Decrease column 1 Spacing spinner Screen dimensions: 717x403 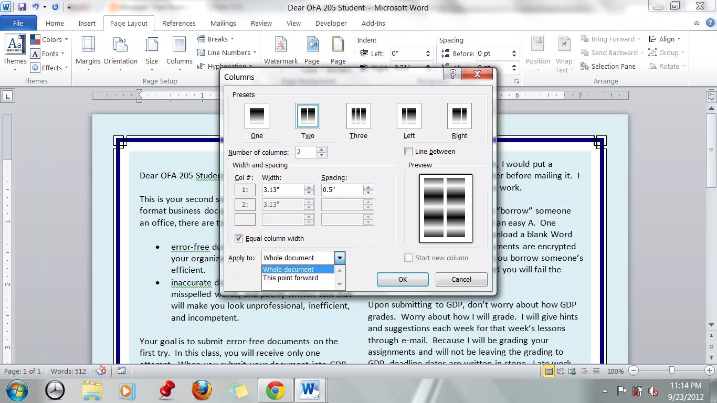click(368, 193)
